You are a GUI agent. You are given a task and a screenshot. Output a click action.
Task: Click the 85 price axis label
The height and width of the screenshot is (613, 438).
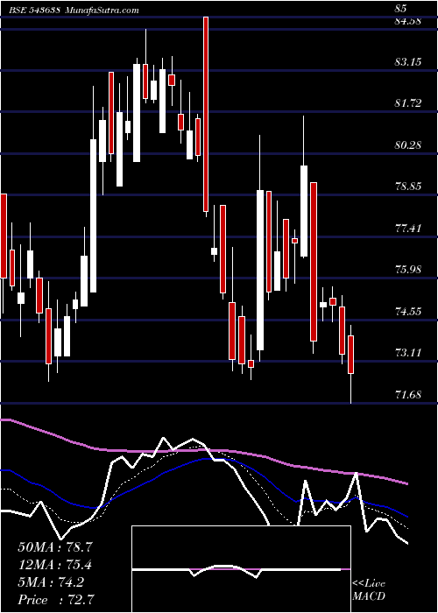pos(401,8)
